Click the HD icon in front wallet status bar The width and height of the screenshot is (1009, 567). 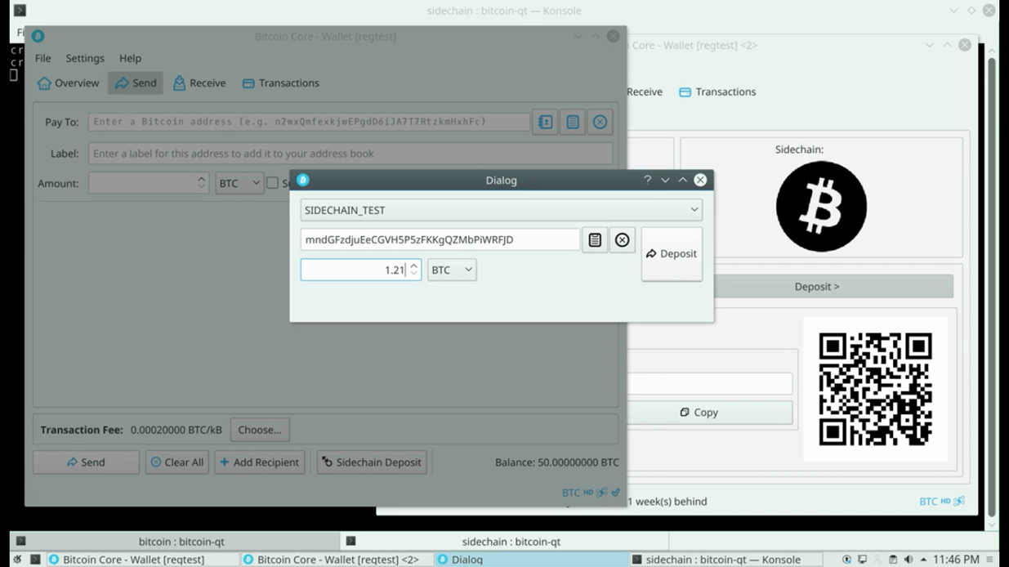(588, 493)
